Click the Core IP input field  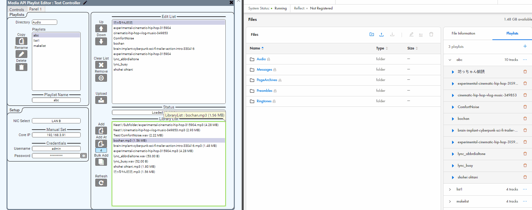coord(56,135)
